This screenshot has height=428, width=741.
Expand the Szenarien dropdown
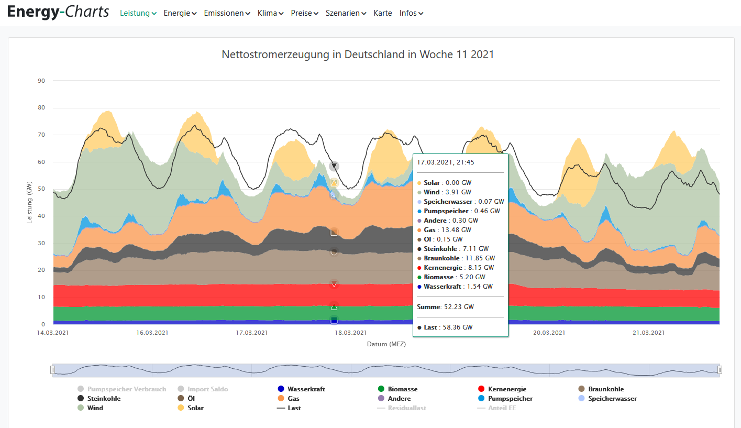[346, 13]
